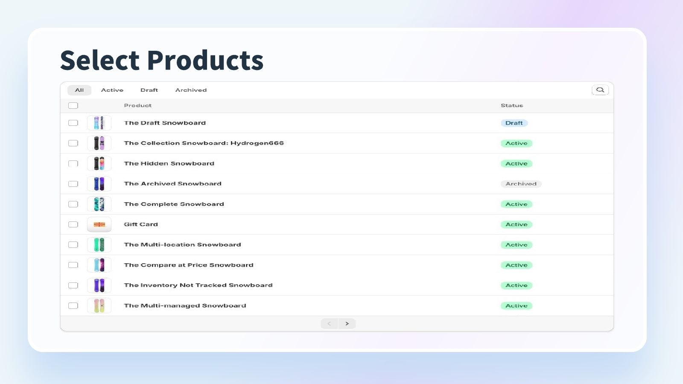Click the Gift Card image
The height and width of the screenshot is (384, 683).
[99, 224]
